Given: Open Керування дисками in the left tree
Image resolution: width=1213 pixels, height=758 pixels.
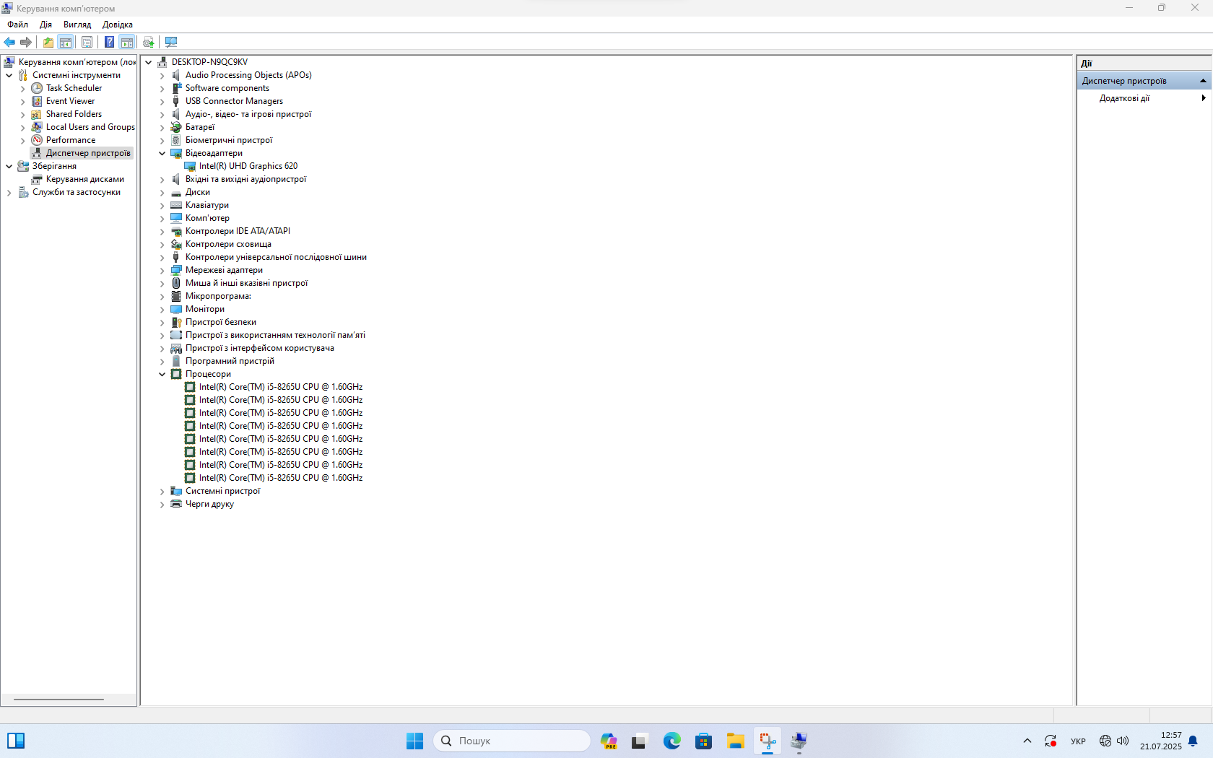Looking at the screenshot, I should click(84, 179).
